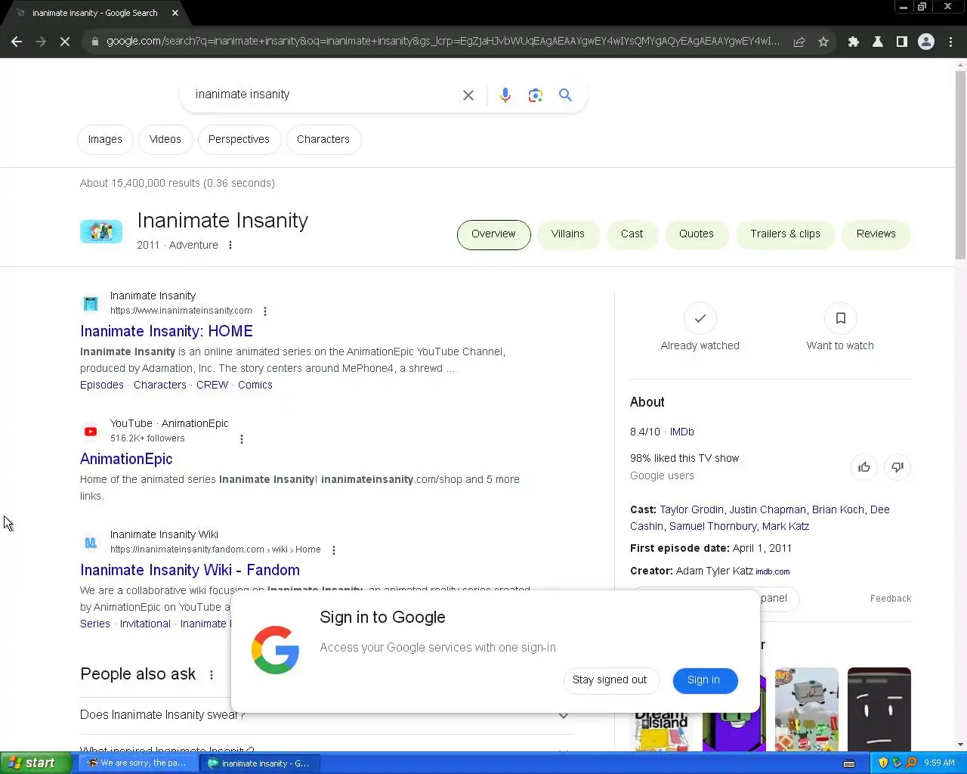Select the Overview tab
Screen dimensions: 967x774
point(493,234)
